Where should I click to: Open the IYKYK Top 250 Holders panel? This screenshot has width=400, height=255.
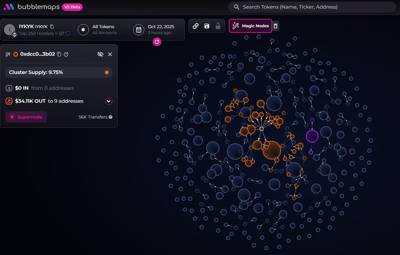click(37, 30)
